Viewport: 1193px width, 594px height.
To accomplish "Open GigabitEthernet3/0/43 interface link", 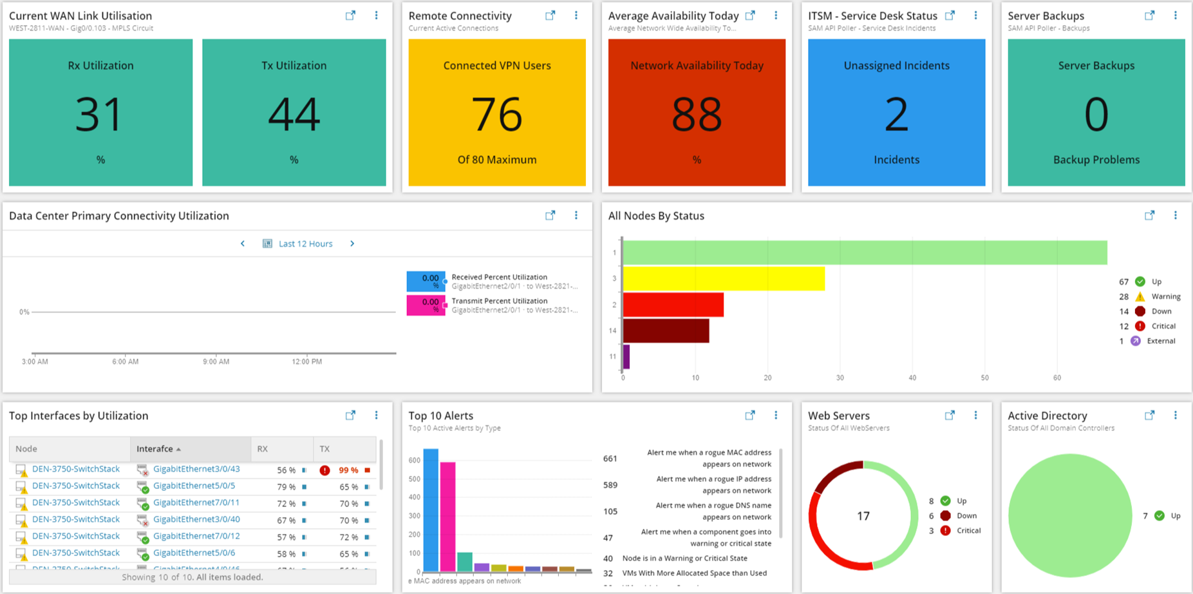I will 196,469.
